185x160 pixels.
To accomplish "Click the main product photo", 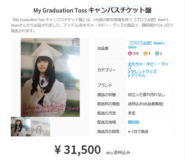I will pos(50,77).
